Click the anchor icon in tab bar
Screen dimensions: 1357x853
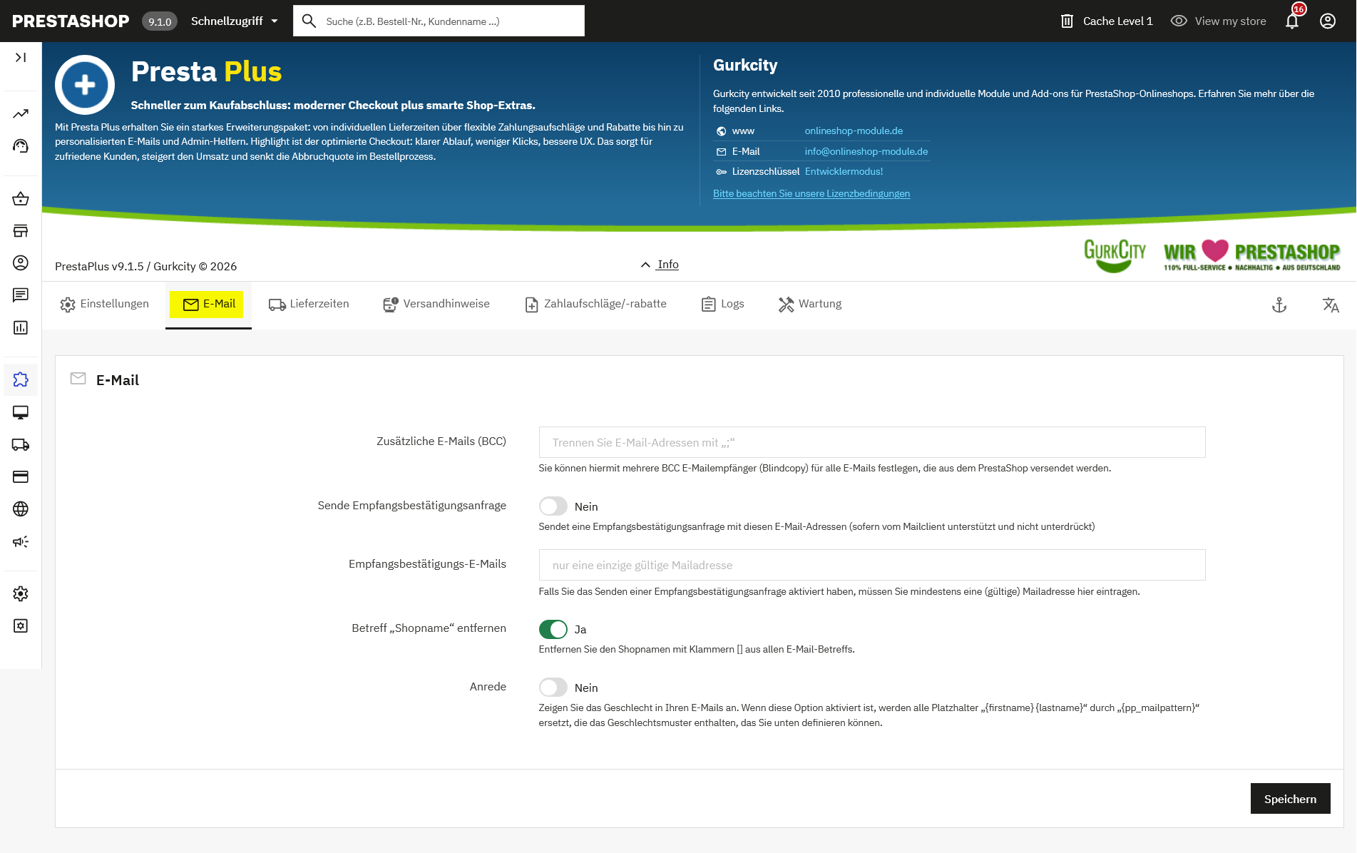(1279, 305)
